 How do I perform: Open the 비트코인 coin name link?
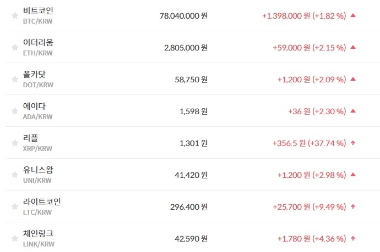tap(38, 11)
